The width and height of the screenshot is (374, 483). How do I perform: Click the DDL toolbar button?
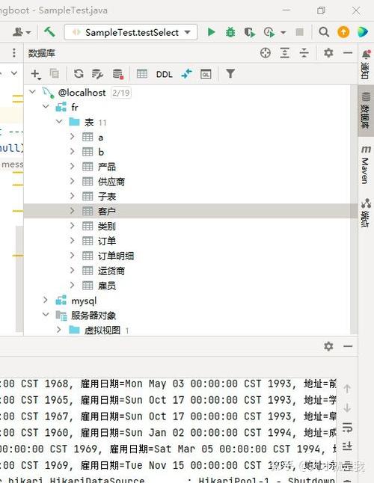coord(165,74)
